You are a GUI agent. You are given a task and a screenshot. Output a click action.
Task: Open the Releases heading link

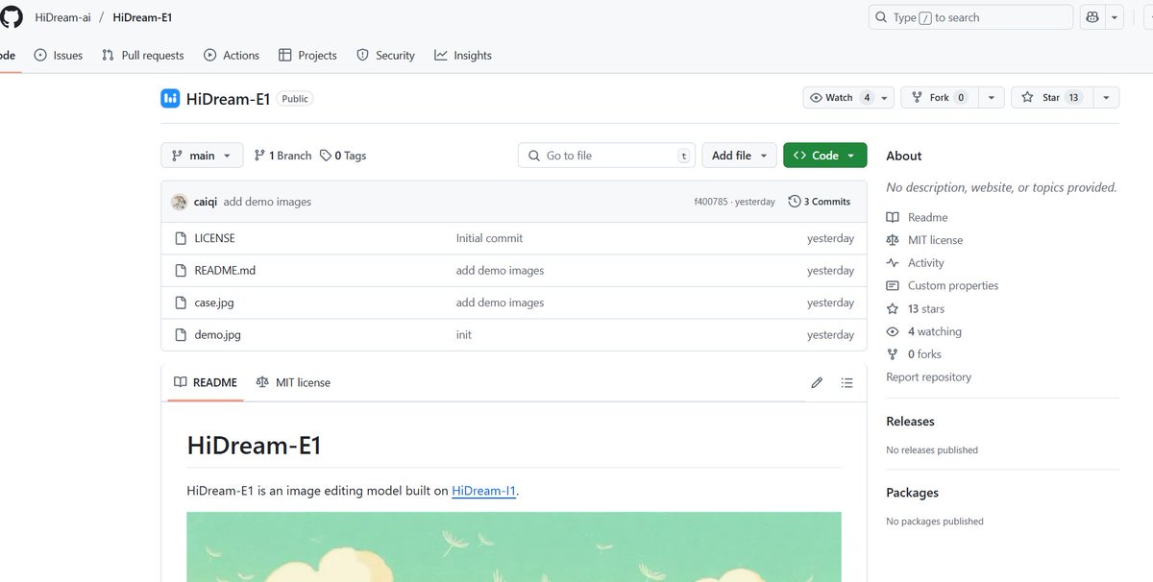click(910, 422)
